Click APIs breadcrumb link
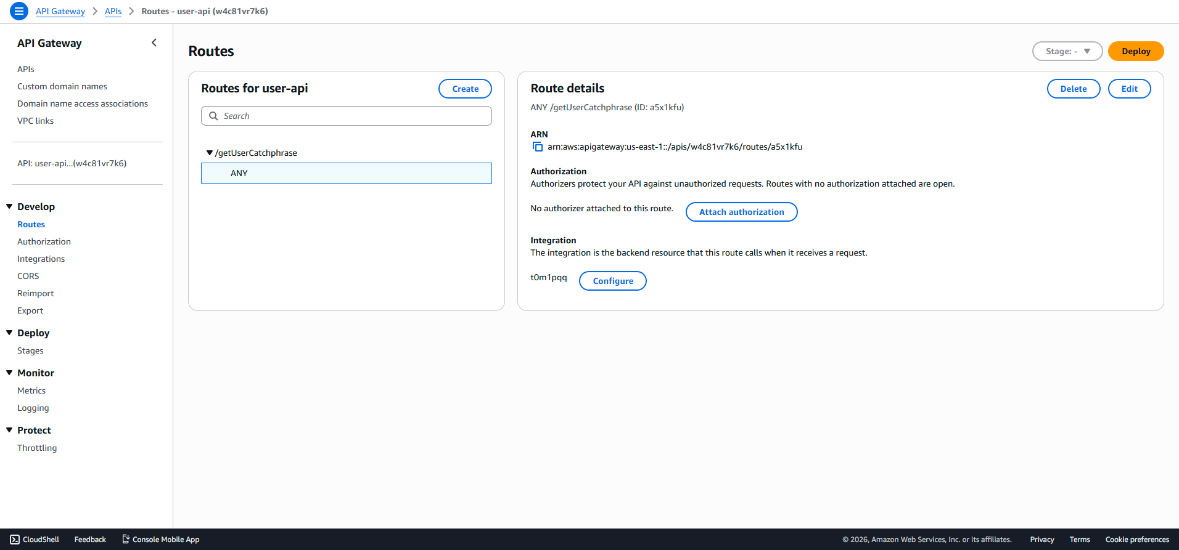The image size is (1179, 550). coord(113,11)
